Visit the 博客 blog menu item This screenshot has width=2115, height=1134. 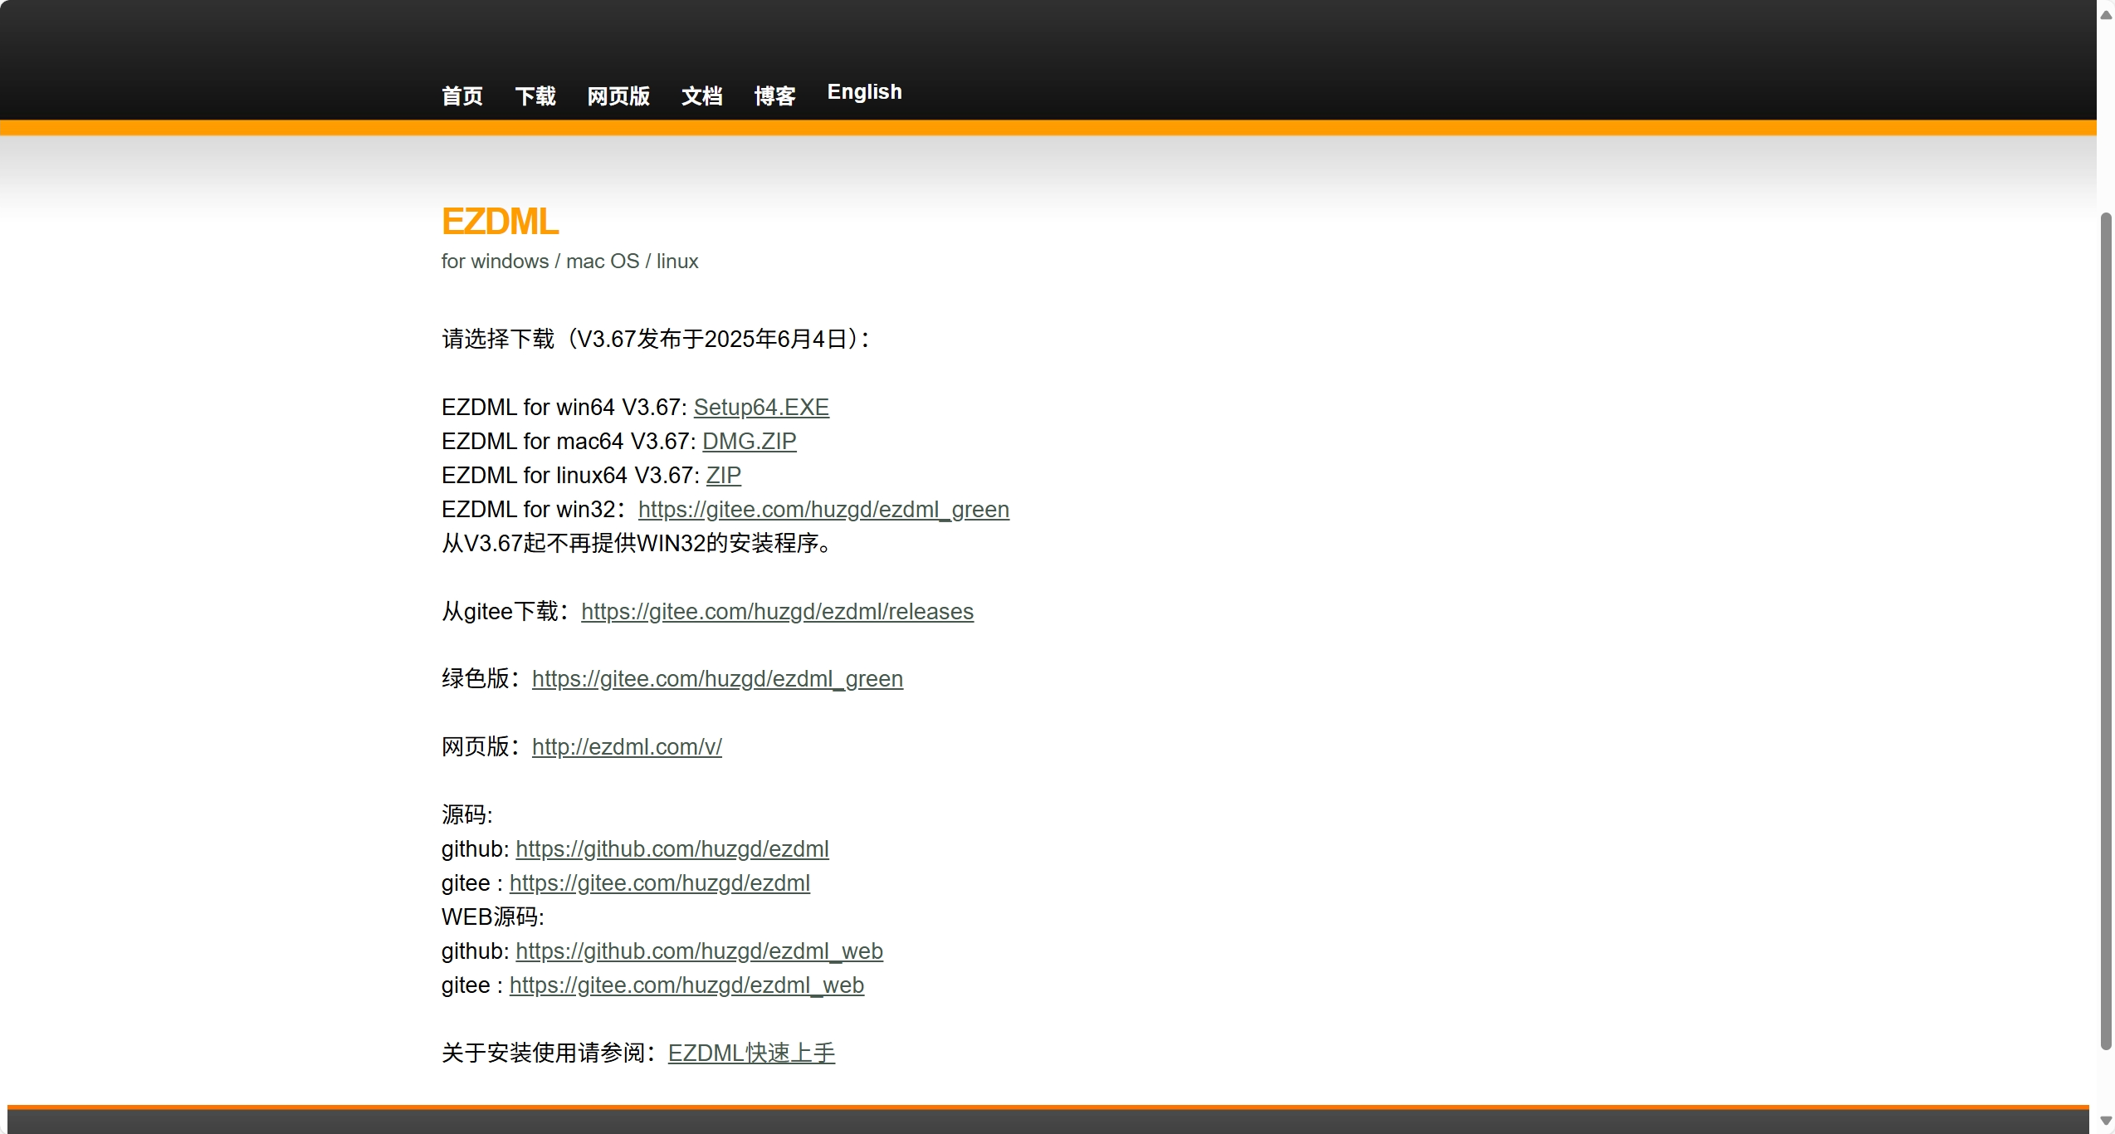[774, 96]
